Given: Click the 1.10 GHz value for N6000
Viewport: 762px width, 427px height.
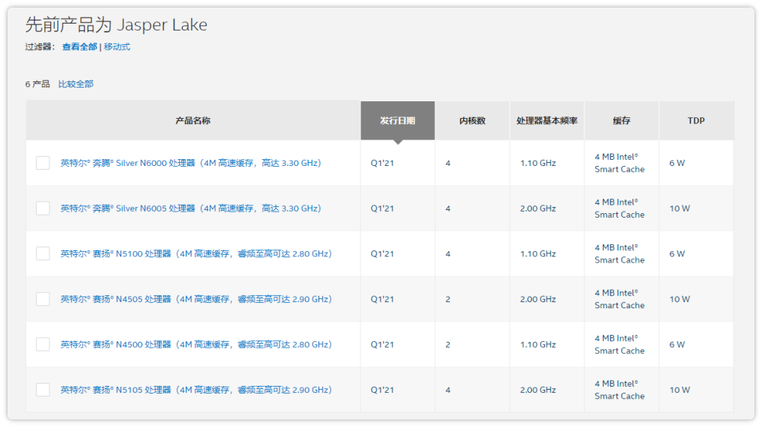Looking at the screenshot, I should [x=538, y=163].
